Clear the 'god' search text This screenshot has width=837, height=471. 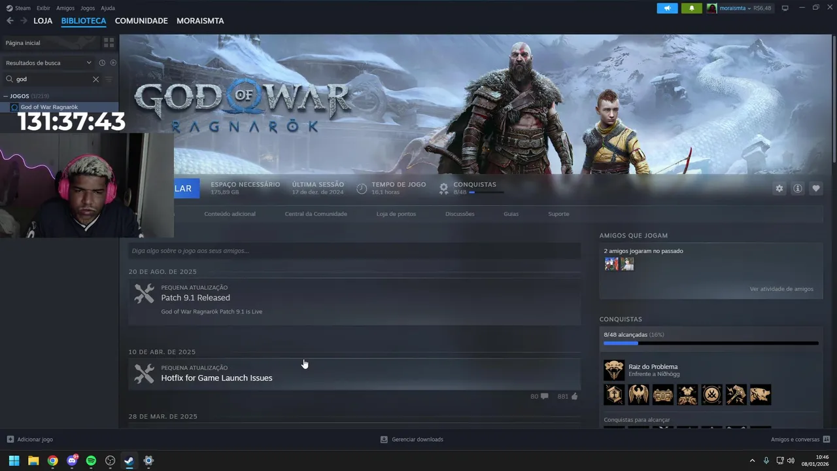95,79
